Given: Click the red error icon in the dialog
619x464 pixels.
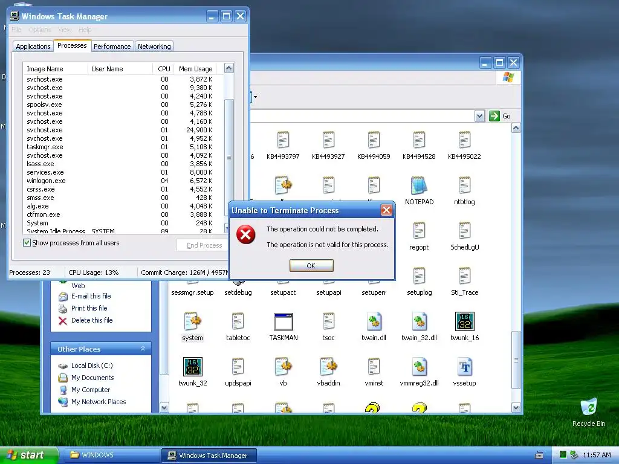Looking at the screenshot, I should (245, 235).
